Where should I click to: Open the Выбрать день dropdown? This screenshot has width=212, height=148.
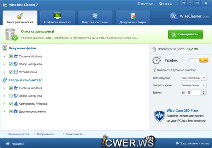coord(190,85)
